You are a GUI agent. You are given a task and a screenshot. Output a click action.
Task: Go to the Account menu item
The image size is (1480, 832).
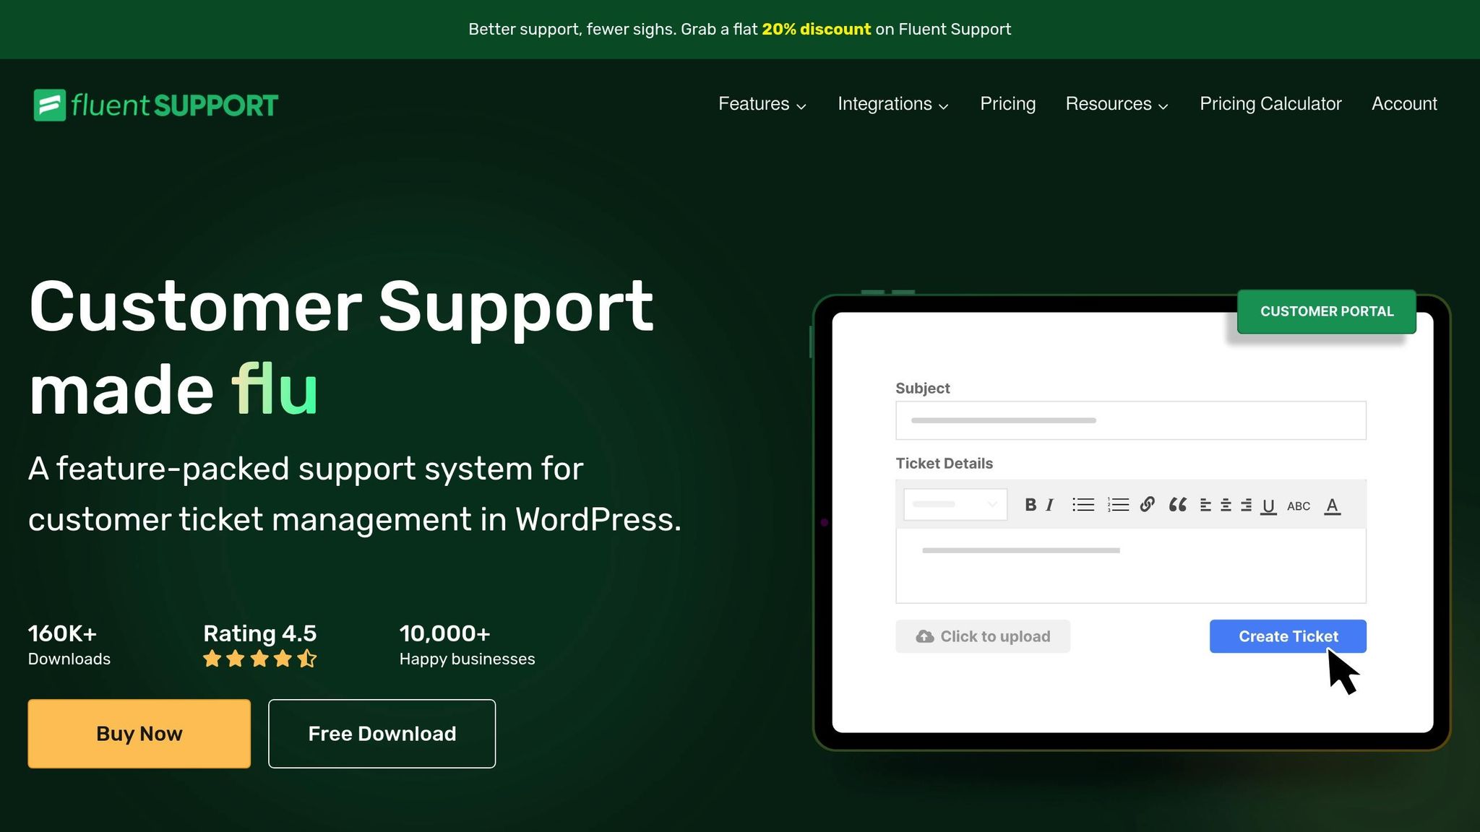(x=1403, y=104)
